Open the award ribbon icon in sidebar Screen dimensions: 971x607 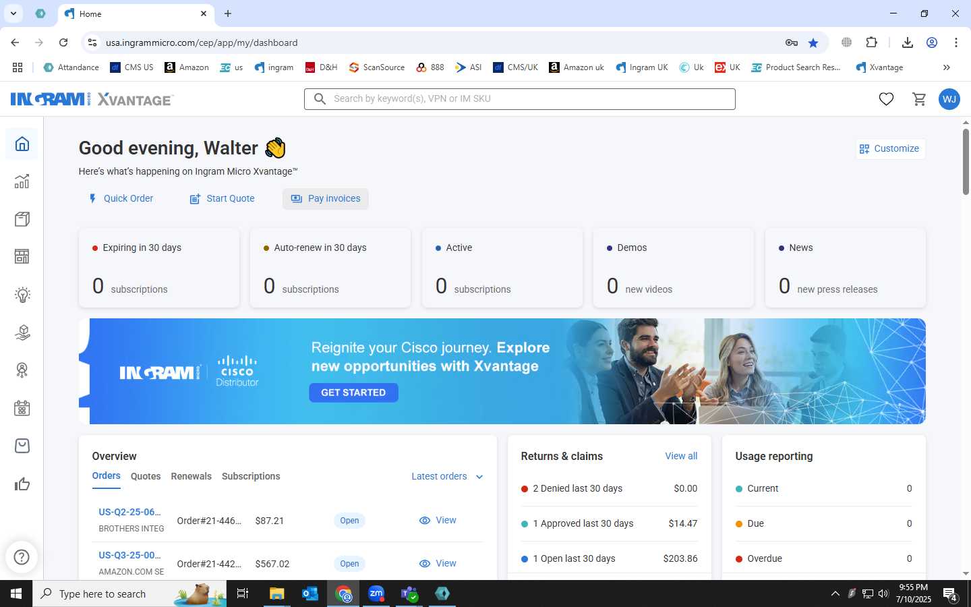pos(22,370)
